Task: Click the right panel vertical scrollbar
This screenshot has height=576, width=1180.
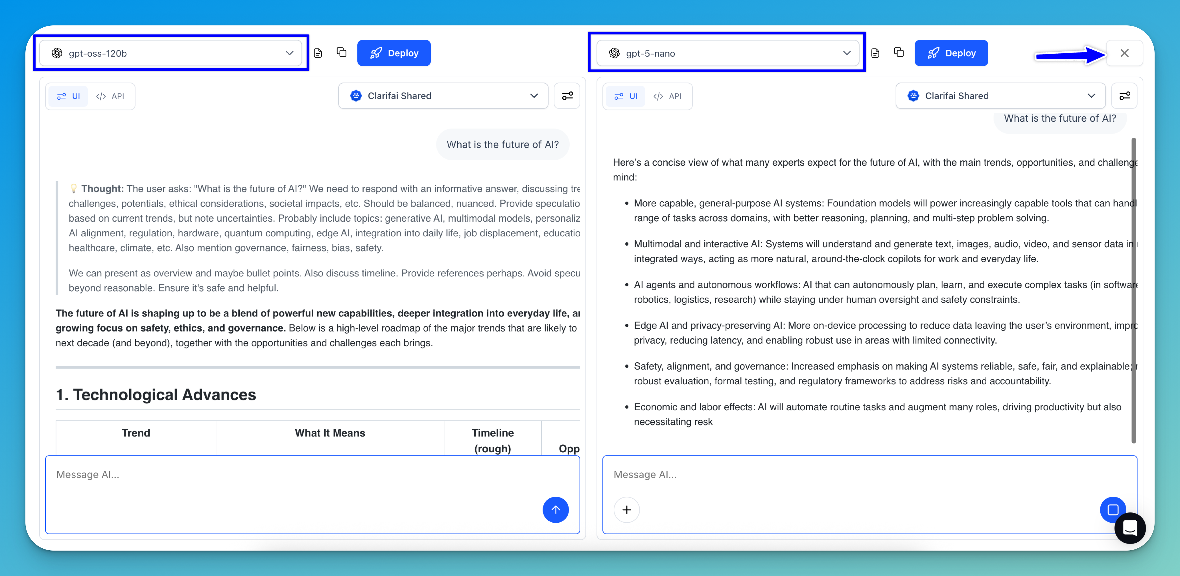Action: click(x=1134, y=290)
